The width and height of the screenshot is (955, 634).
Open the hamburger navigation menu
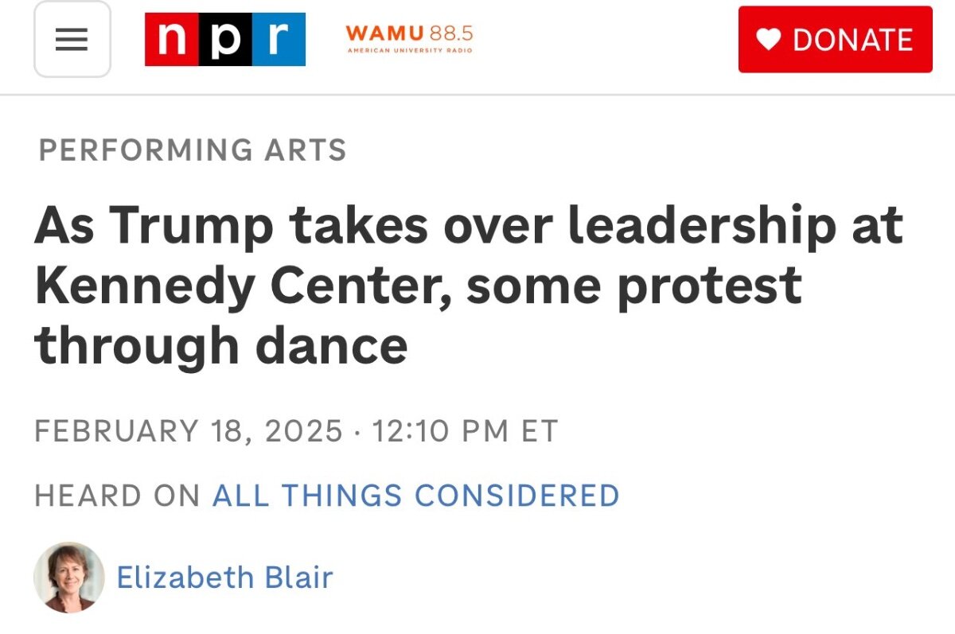(72, 39)
